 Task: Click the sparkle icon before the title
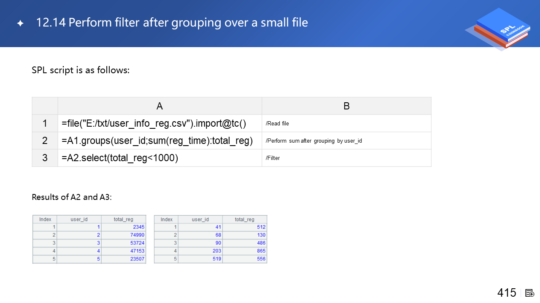click(x=20, y=24)
